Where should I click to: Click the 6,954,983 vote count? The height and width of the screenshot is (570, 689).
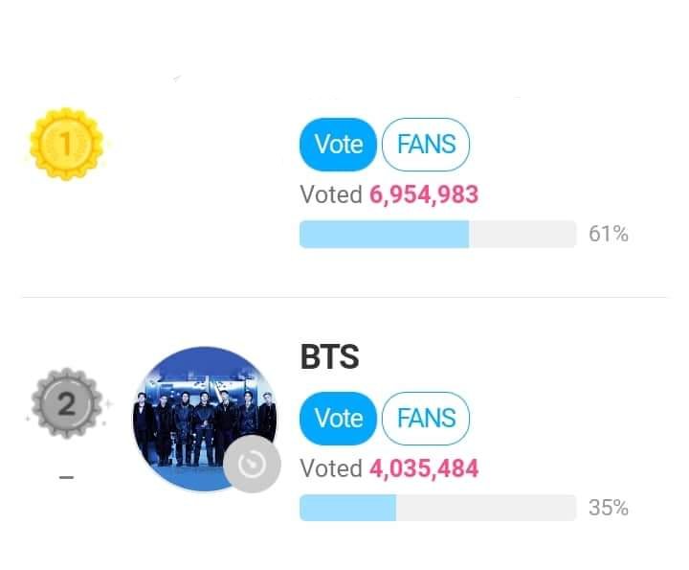point(424,194)
